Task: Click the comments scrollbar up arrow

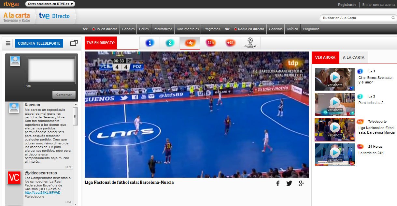Action: (x=76, y=104)
